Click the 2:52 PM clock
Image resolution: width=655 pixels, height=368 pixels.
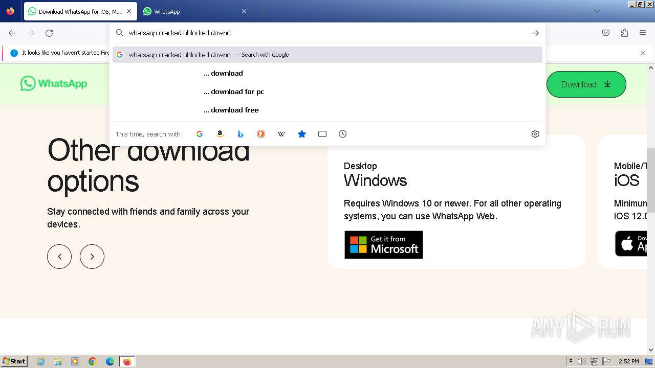628,361
